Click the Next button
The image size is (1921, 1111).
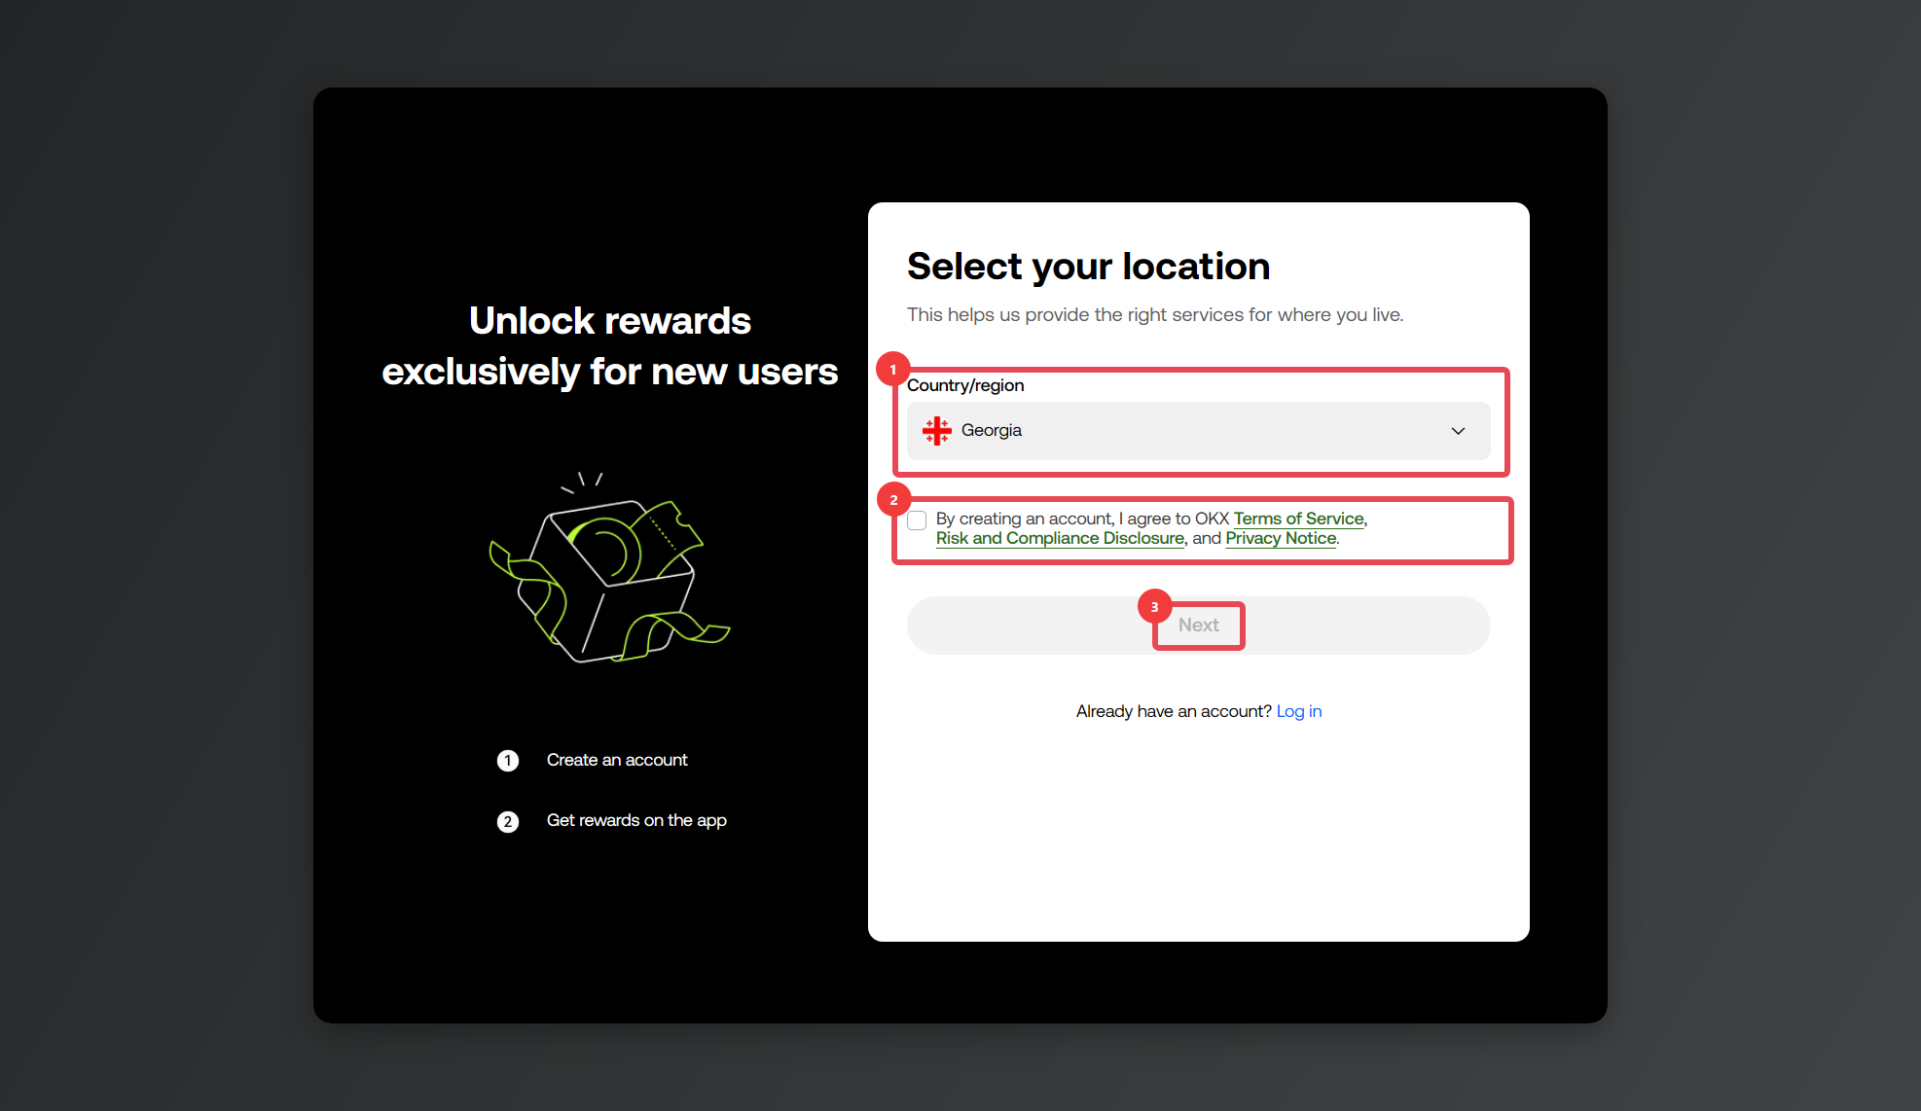pos(1198,626)
